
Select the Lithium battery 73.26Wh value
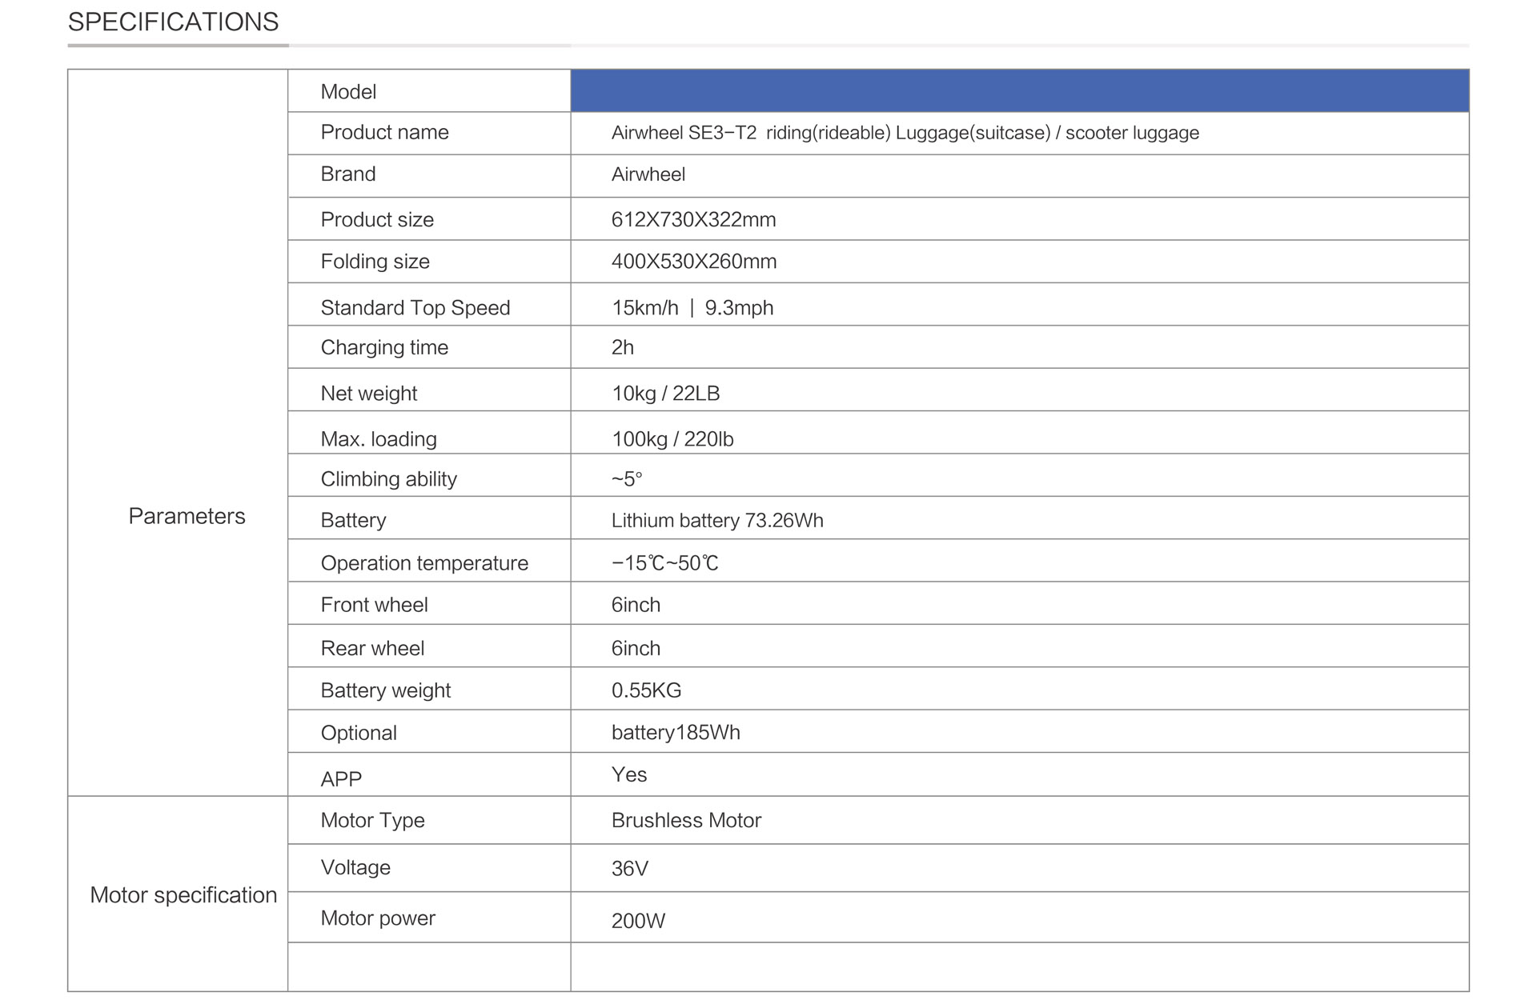(x=717, y=521)
